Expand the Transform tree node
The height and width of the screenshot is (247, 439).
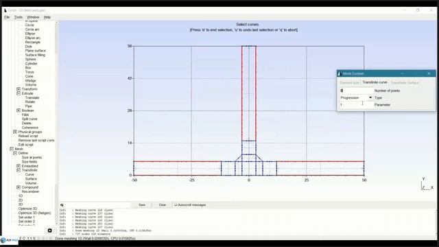19,89
